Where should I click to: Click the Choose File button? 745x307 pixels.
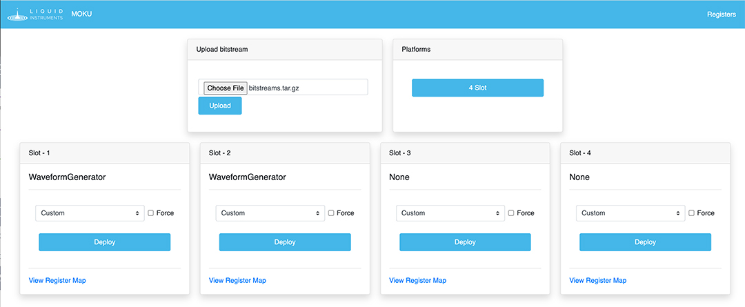(x=226, y=88)
